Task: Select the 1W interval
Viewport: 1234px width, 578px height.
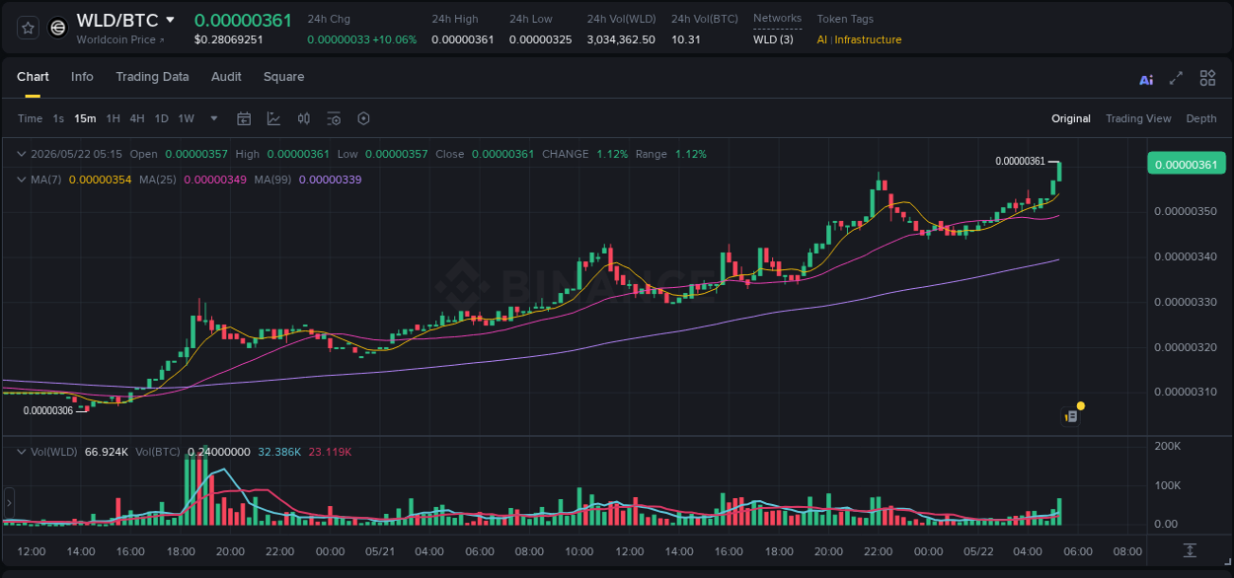Action: point(186,118)
